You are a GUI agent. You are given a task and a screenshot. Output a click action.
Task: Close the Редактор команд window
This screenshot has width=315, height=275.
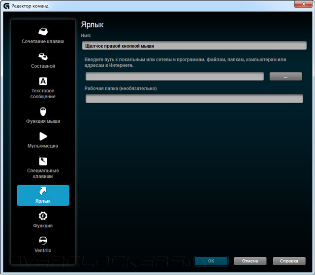tap(304, 4)
